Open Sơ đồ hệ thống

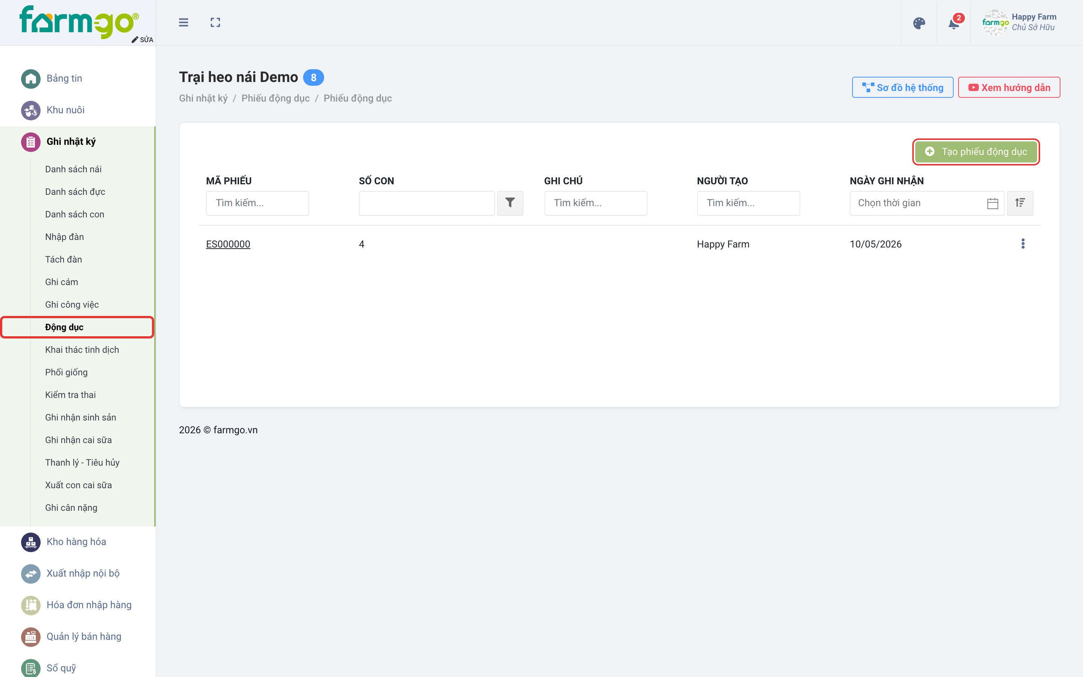[902, 87]
